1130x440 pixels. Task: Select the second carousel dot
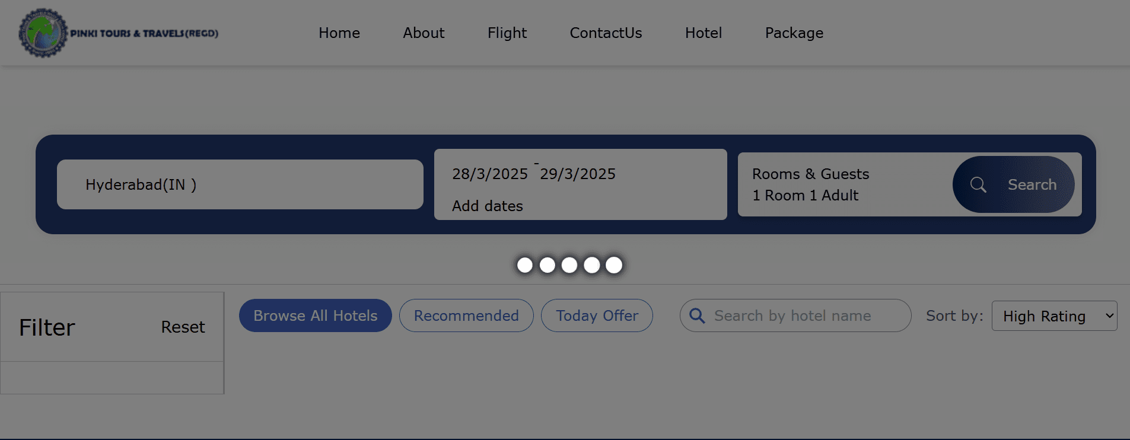click(548, 265)
